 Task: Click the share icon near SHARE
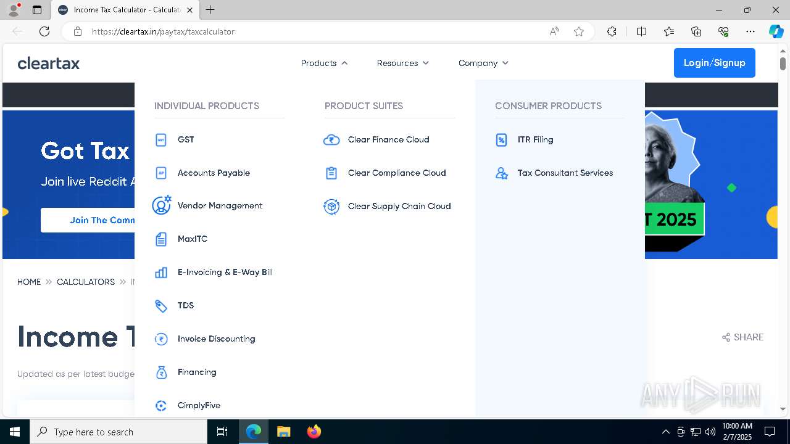[x=726, y=337]
